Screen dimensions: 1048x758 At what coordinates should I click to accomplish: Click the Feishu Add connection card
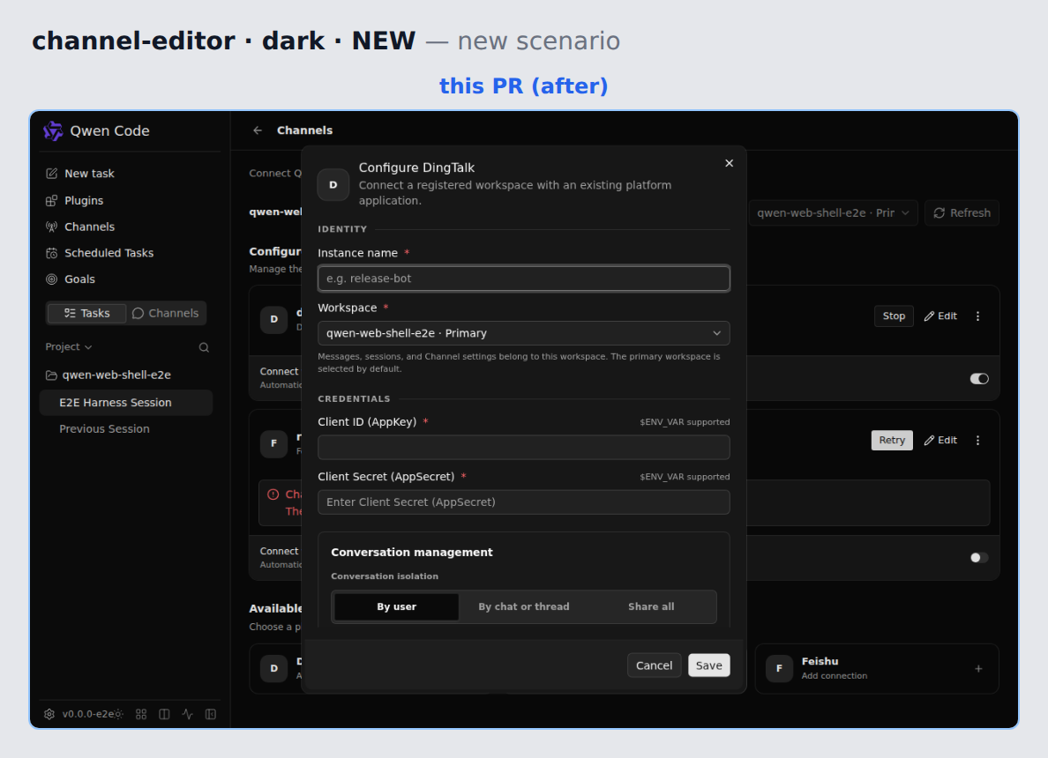tap(877, 668)
